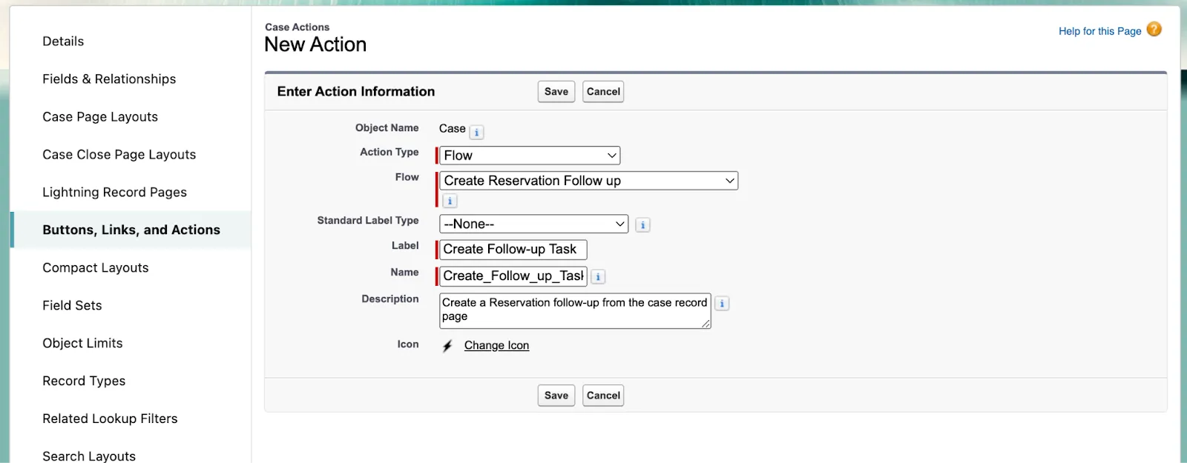Image resolution: width=1187 pixels, height=463 pixels.
Task: Follow the Change Icon link
Action: point(496,345)
